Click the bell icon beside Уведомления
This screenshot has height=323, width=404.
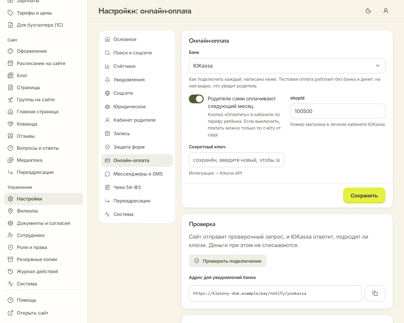pos(107,80)
